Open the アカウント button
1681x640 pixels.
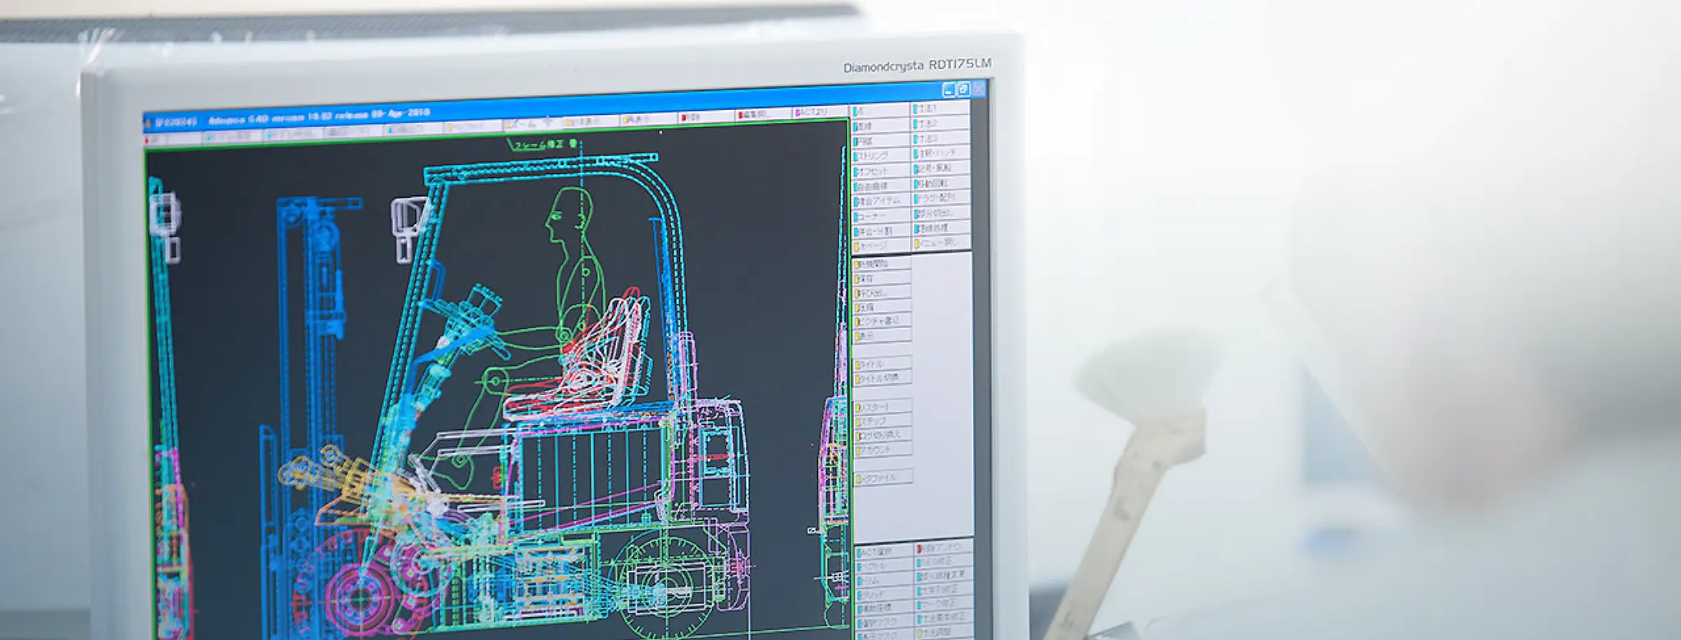click(884, 449)
